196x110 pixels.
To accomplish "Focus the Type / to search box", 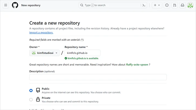I will (x=113, y=5).
